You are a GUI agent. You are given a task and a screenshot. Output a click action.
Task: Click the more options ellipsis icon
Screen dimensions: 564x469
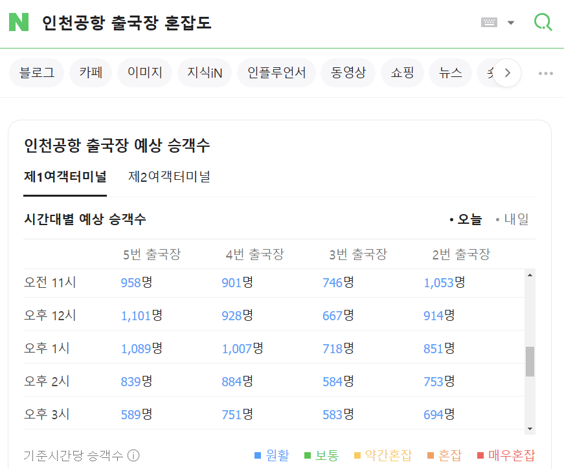pos(545,73)
